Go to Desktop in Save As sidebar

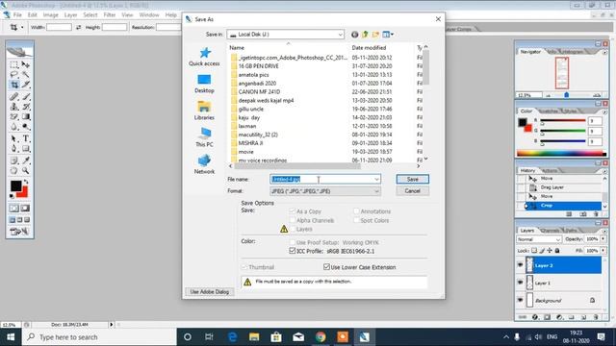click(204, 84)
